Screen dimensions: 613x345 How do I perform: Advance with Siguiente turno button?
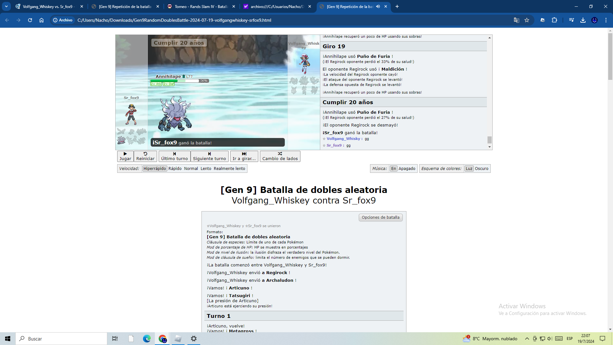[x=209, y=156]
